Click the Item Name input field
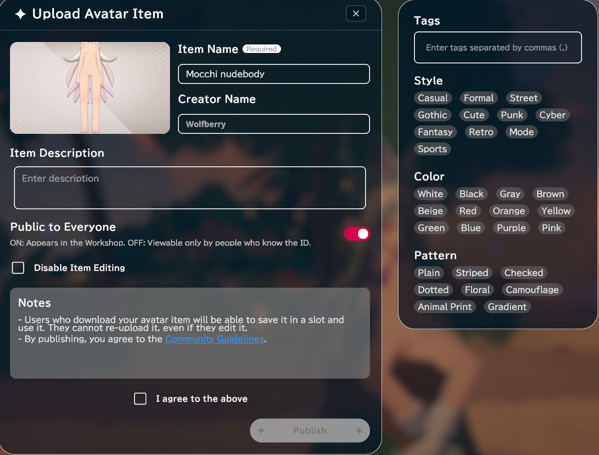The height and width of the screenshot is (455, 599). click(274, 74)
